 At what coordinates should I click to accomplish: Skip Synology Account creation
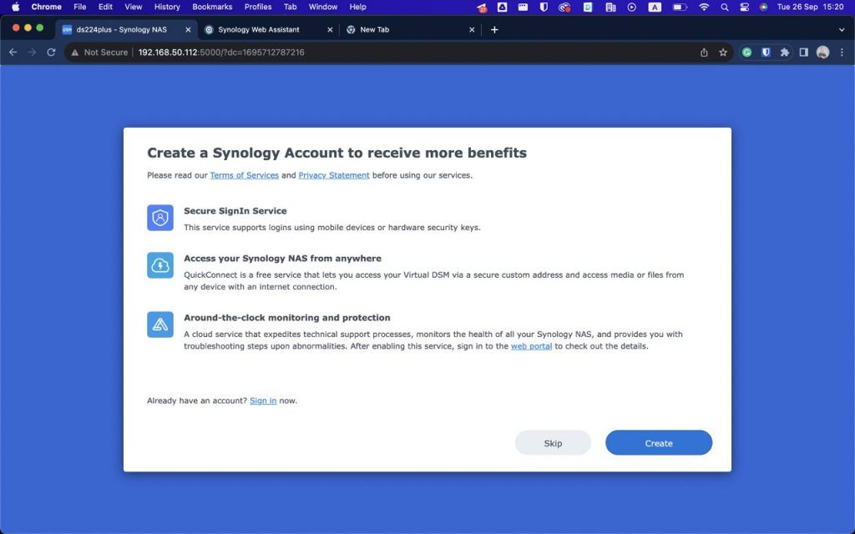click(553, 443)
